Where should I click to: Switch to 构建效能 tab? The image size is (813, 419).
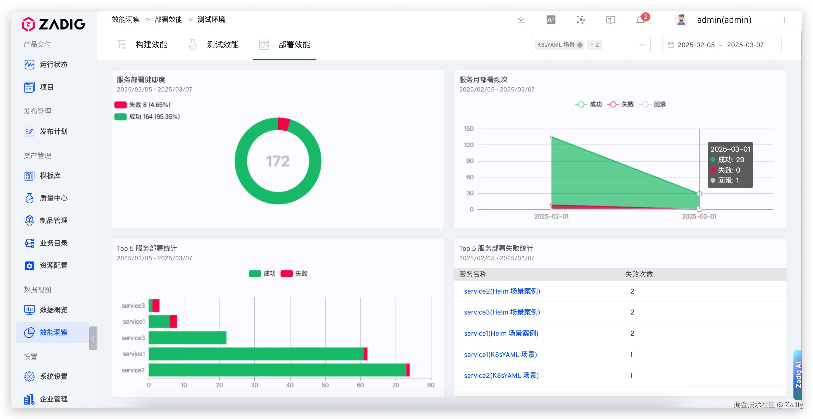pyautogui.click(x=151, y=45)
